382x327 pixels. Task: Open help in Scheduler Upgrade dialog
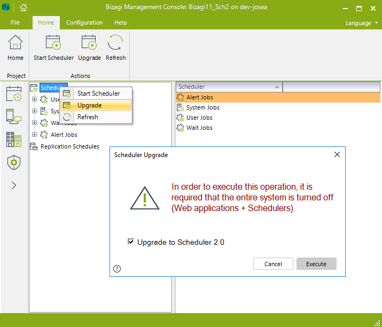117,269
